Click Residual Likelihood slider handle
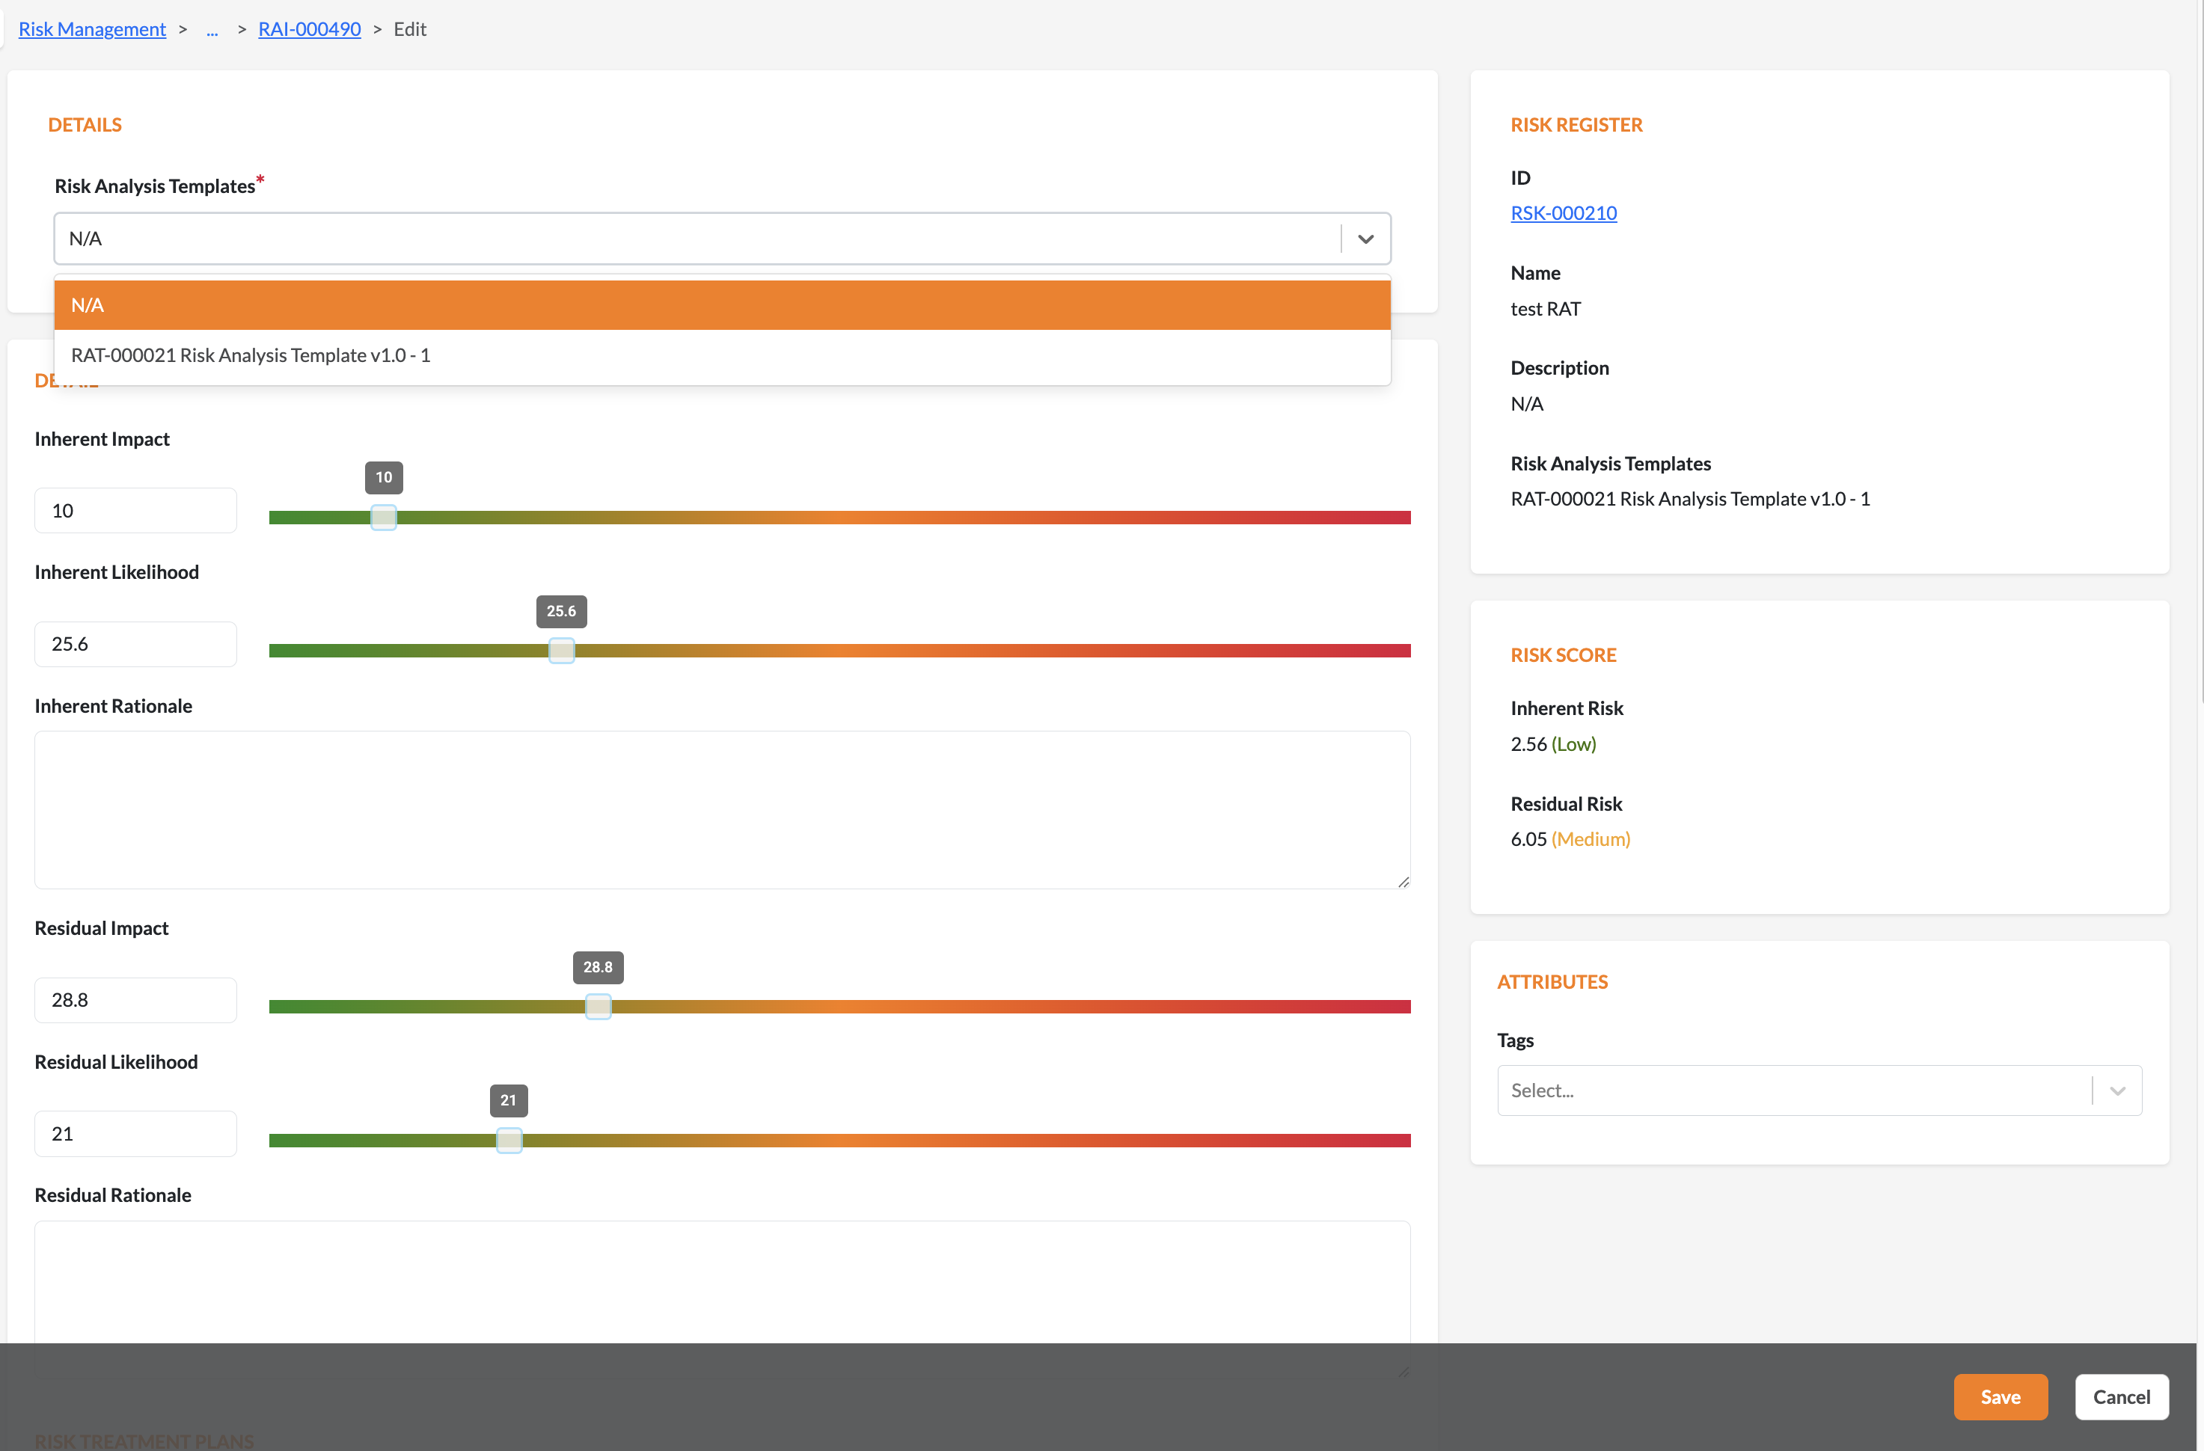The image size is (2204, 1451). [x=509, y=1141]
